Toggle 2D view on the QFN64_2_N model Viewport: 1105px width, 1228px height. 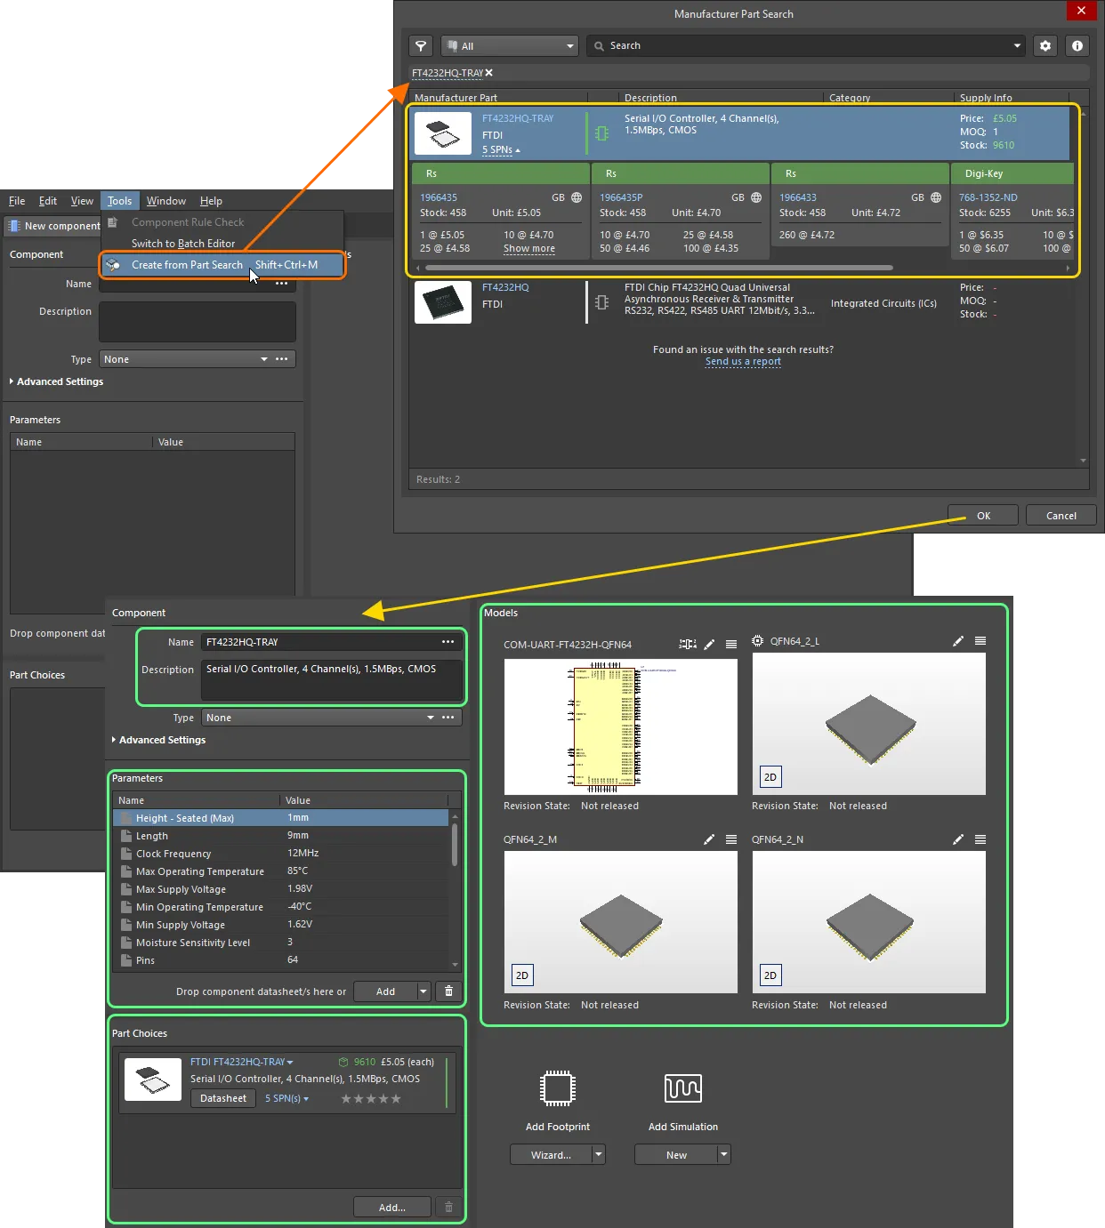click(x=770, y=975)
